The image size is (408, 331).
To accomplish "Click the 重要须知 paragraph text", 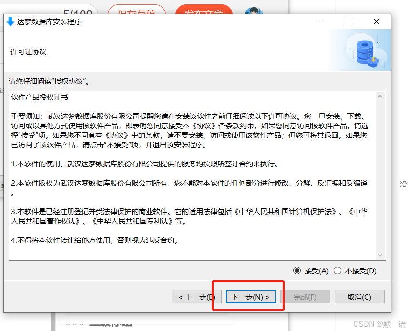I will pos(190,131).
